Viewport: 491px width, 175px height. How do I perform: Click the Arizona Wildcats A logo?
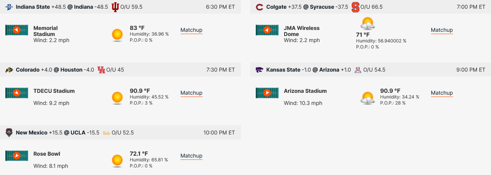coord(358,70)
